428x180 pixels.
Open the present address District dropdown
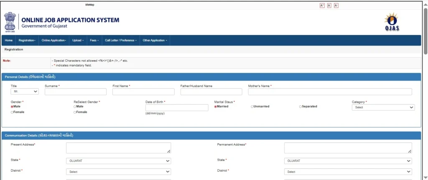tap(118, 172)
